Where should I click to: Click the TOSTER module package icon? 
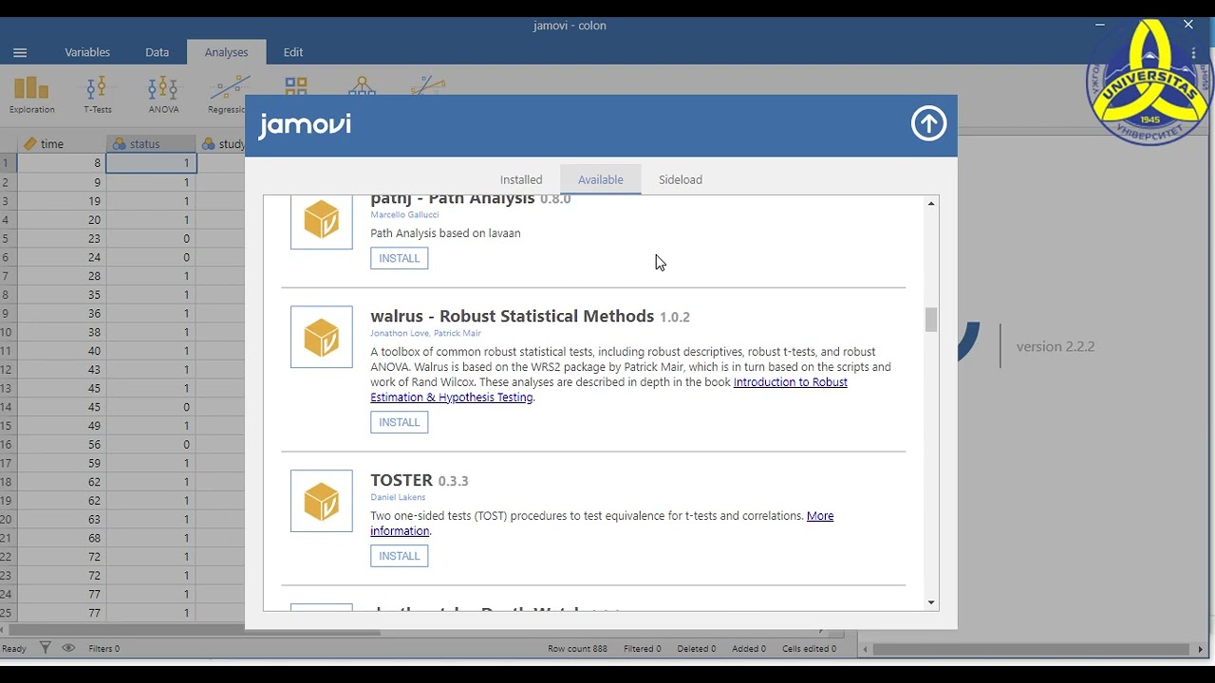pyautogui.click(x=322, y=501)
